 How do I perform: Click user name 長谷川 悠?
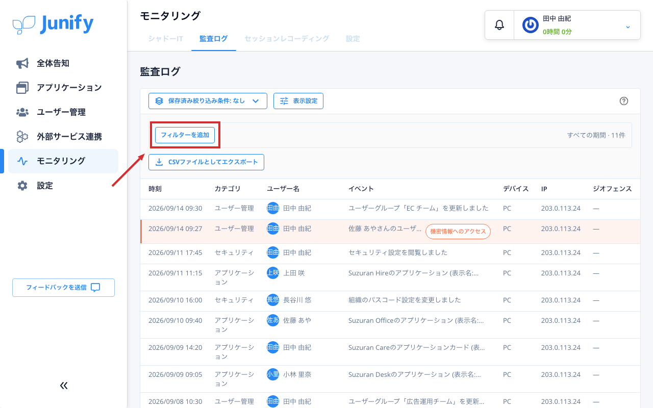(297, 300)
